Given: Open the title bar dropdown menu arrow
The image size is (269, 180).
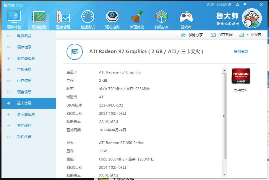Looking at the screenshot, I should point(245,5).
